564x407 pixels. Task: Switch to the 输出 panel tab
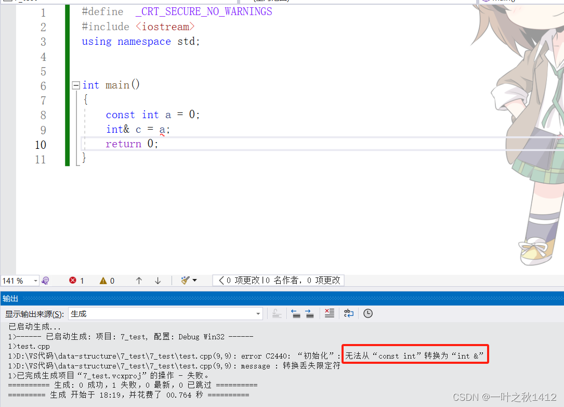10,298
